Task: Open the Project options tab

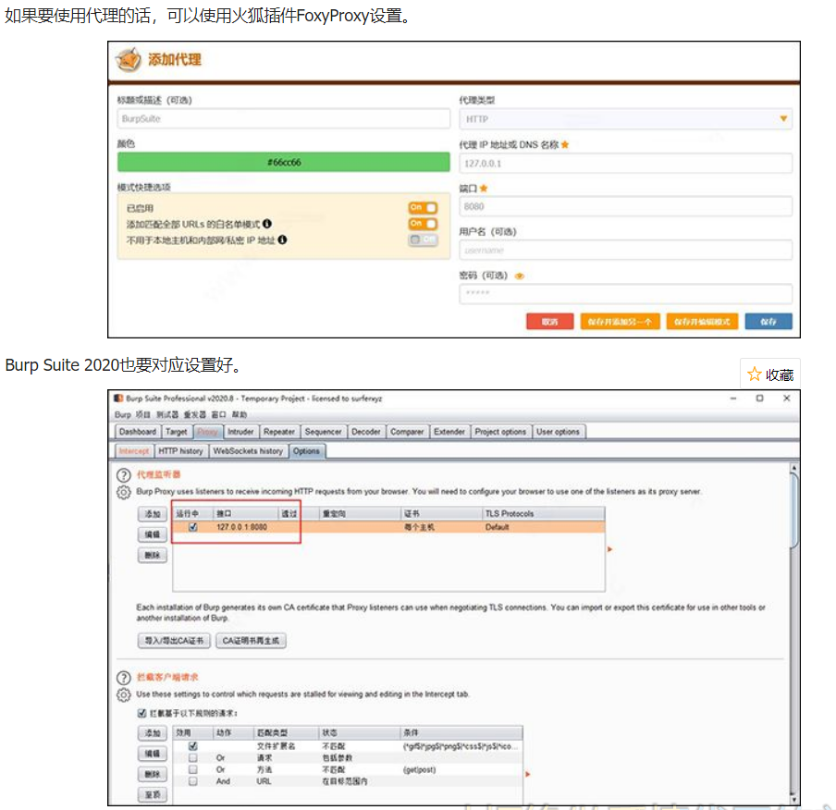Action: (500, 432)
